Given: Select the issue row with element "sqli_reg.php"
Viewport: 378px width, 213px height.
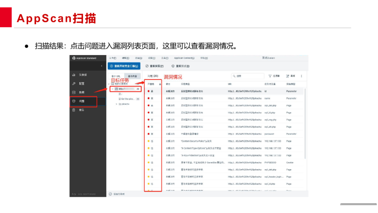Looking at the screenshot, I should click(224, 120).
